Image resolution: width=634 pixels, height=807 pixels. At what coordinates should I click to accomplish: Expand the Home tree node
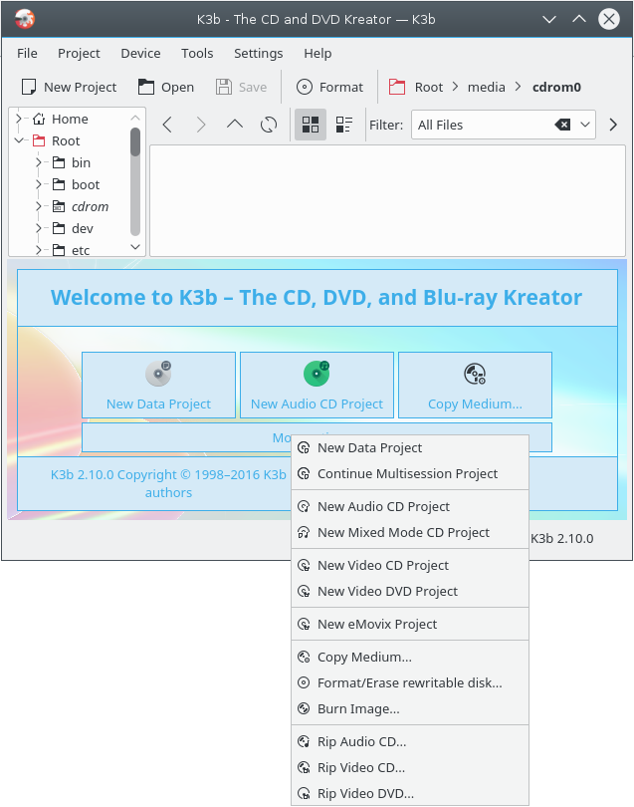[x=19, y=119]
